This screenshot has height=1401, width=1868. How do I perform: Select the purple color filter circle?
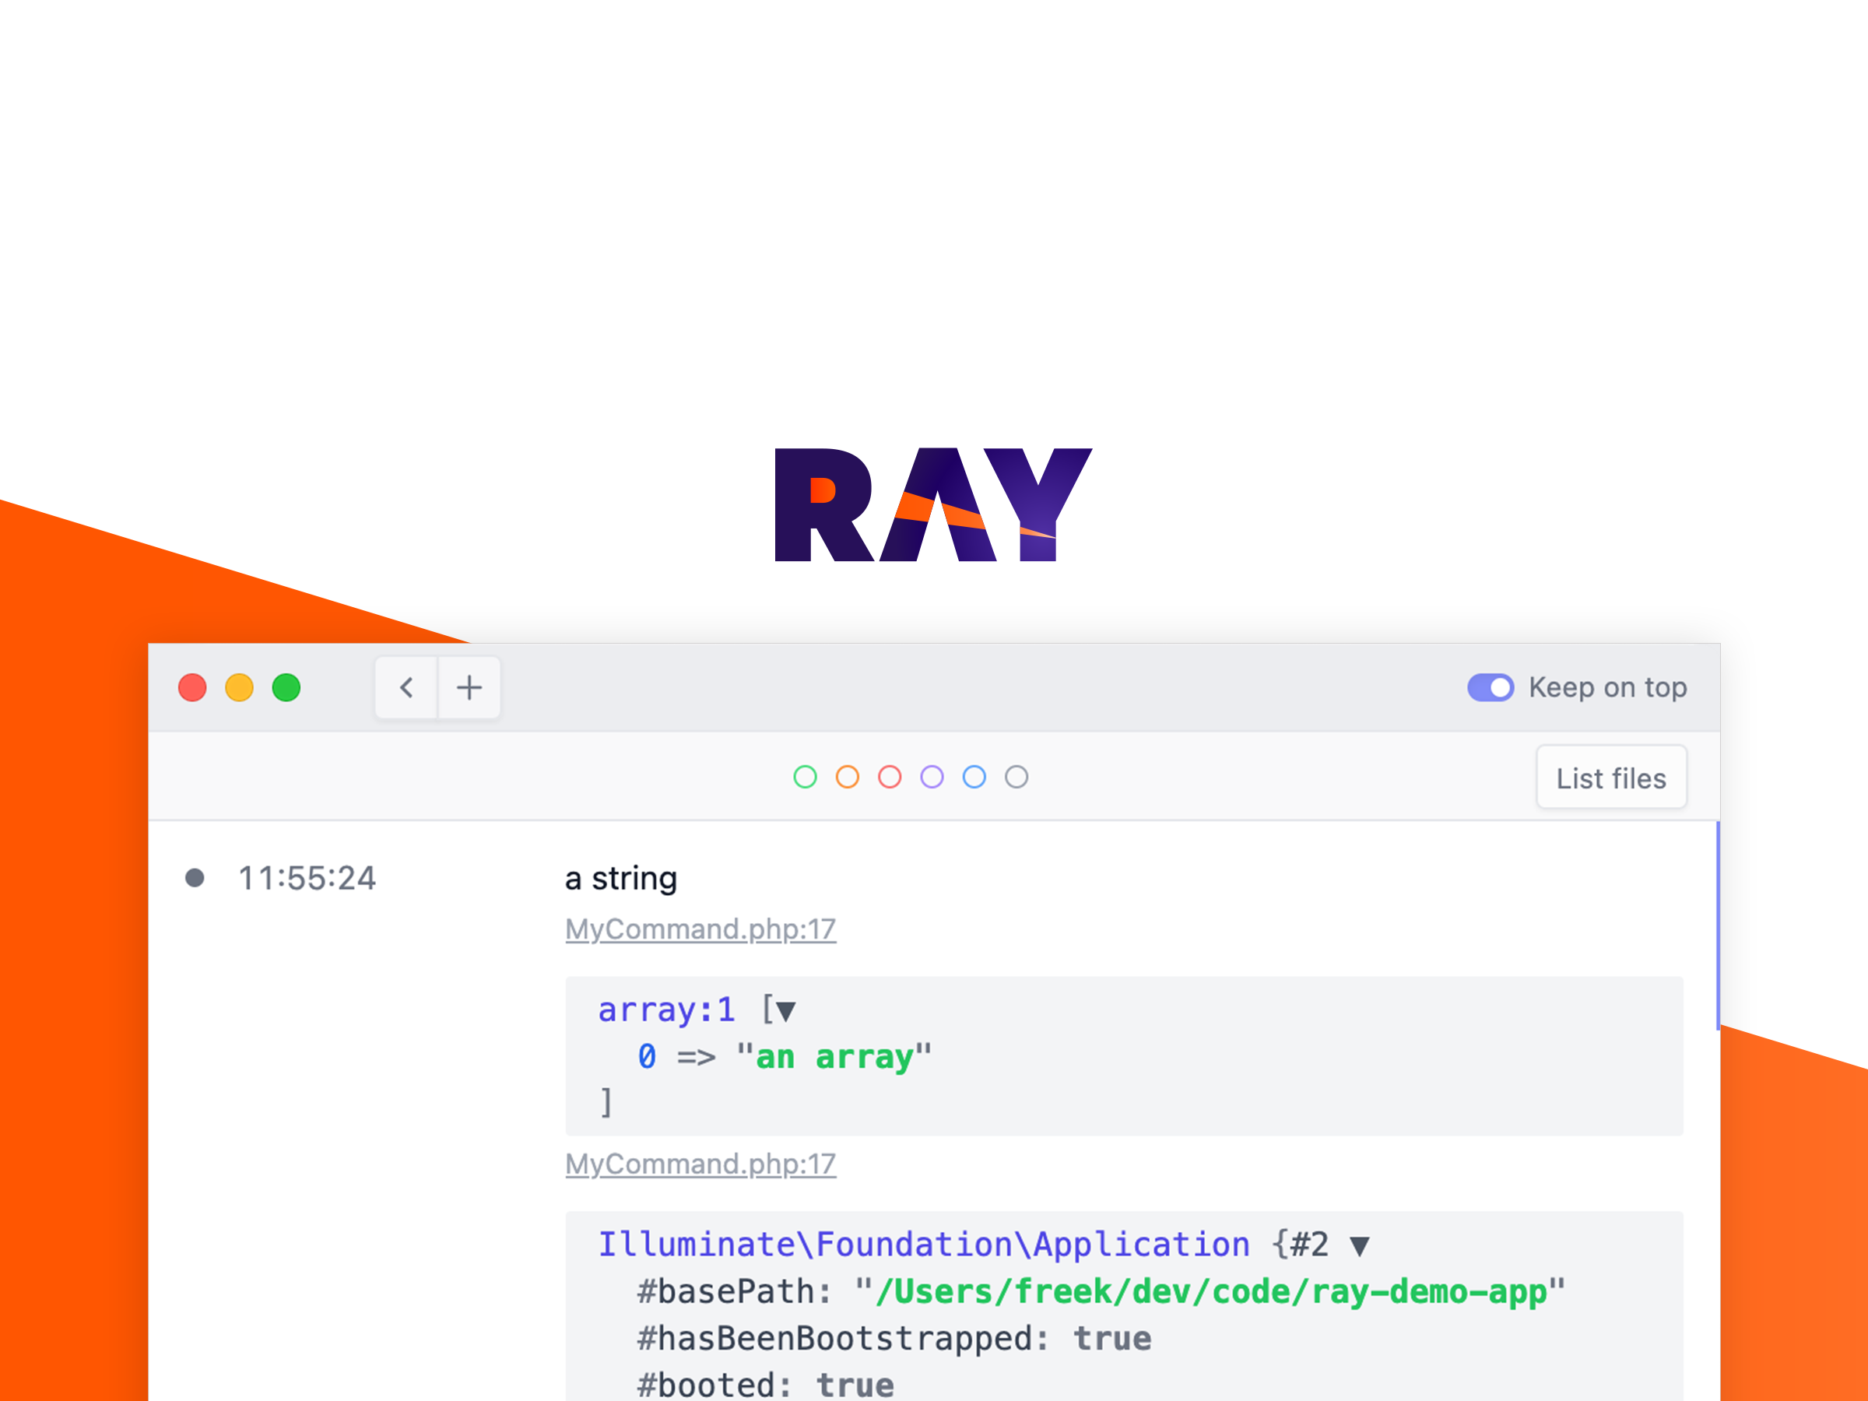[932, 777]
